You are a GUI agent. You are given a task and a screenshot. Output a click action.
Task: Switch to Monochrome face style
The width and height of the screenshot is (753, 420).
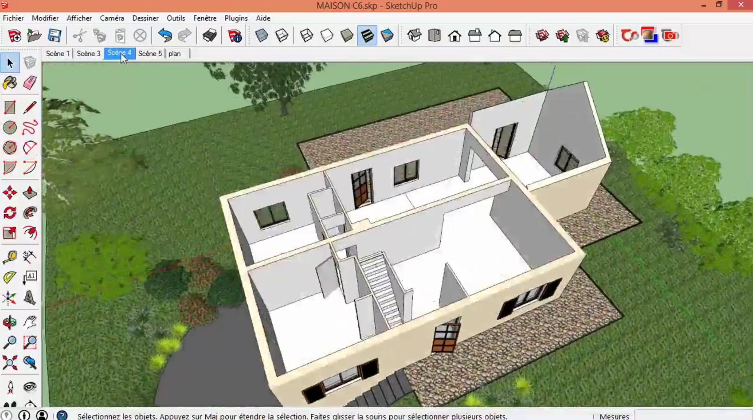pyautogui.click(x=387, y=36)
